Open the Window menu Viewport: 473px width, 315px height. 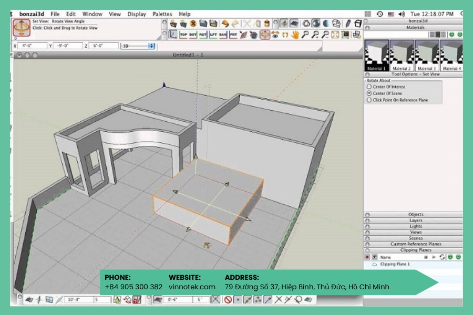point(92,14)
